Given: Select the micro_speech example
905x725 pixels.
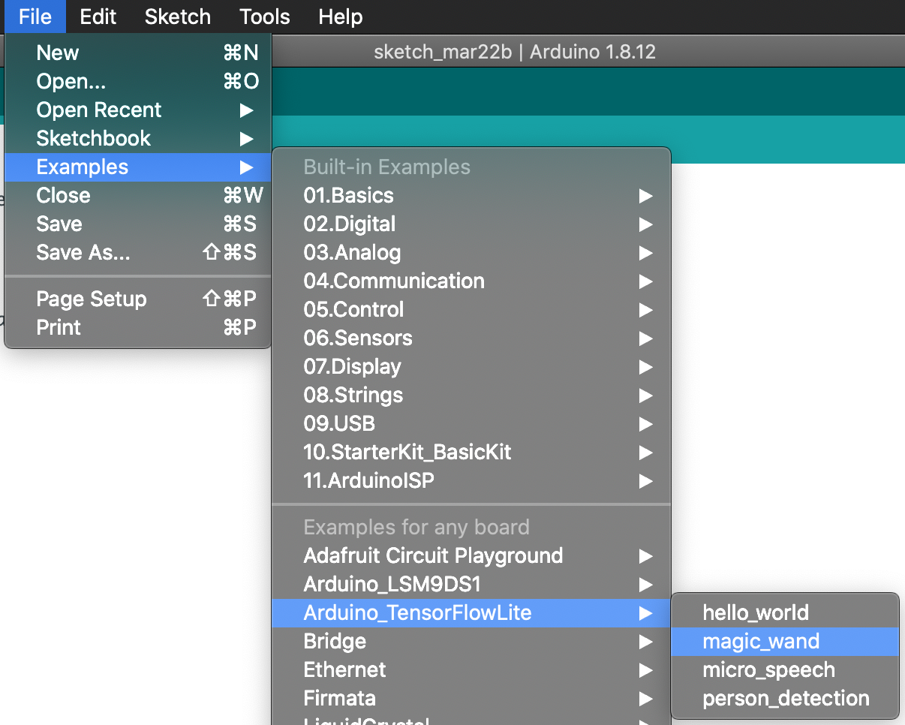Looking at the screenshot, I should 768,670.
